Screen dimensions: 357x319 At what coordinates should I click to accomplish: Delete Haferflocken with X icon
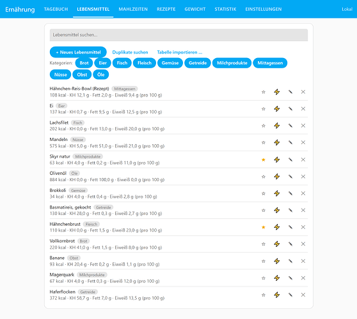tap(303, 295)
